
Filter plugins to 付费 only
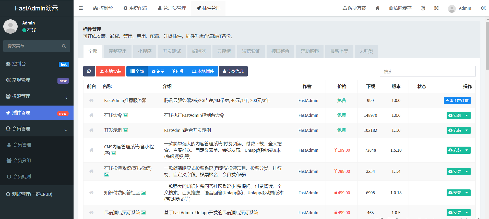[x=178, y=71]
